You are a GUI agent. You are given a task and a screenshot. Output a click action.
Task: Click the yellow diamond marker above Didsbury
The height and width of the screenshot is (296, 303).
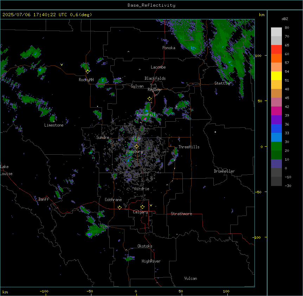137,147
